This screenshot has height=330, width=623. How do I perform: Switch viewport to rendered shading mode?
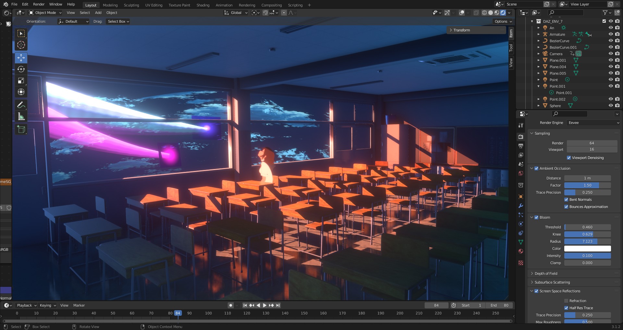[503, 13]
